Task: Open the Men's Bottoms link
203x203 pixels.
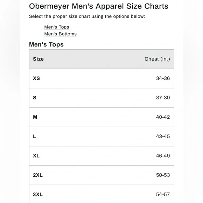Action: point(61,34)
